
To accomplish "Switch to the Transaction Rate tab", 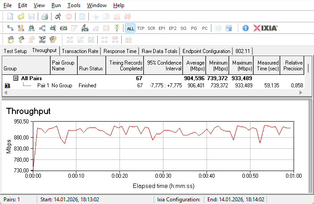I will pyautogui.click(x=80, y=51).
